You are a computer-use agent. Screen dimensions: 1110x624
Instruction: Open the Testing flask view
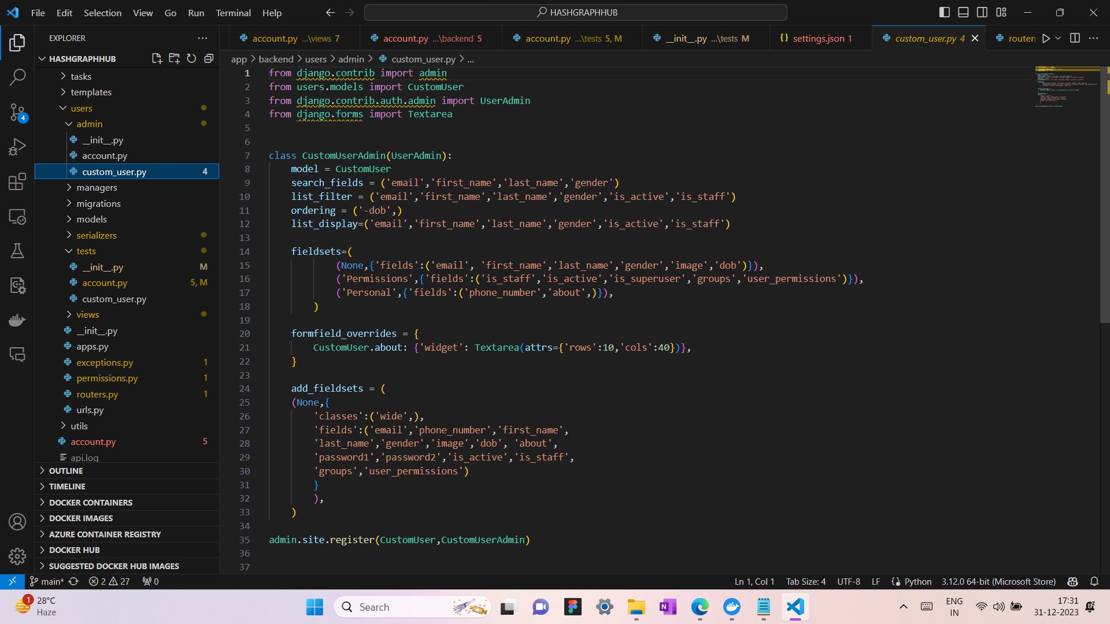(17, 251)
